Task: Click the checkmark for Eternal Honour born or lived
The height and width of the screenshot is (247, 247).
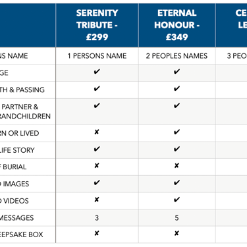Action: click(x=177, y=132)
